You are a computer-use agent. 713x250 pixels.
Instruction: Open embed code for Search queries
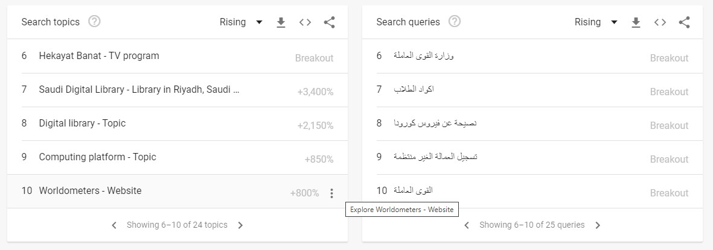pyautogui.click(x=660, y=22)
